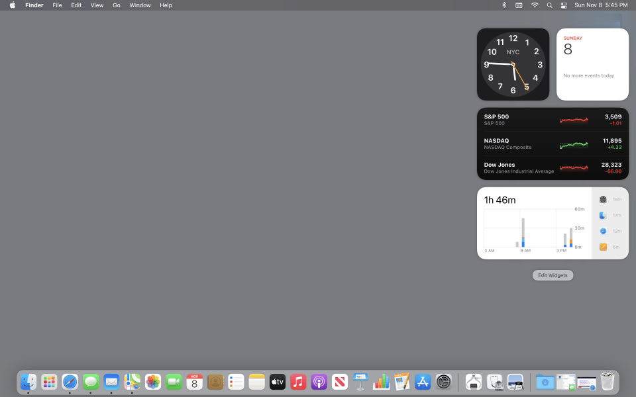Launch the Messages app in the Dock

tap(91, 382)
